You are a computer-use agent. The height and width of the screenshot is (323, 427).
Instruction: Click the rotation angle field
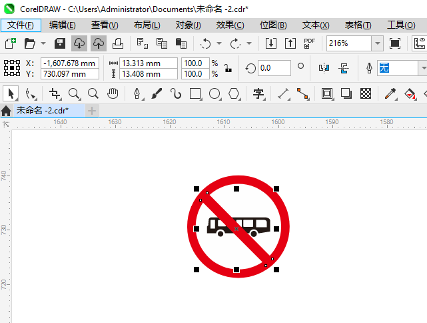click(x=274, y=68)
